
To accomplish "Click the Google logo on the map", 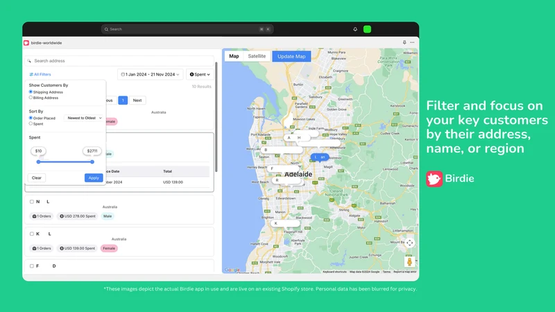I will 232,270.
